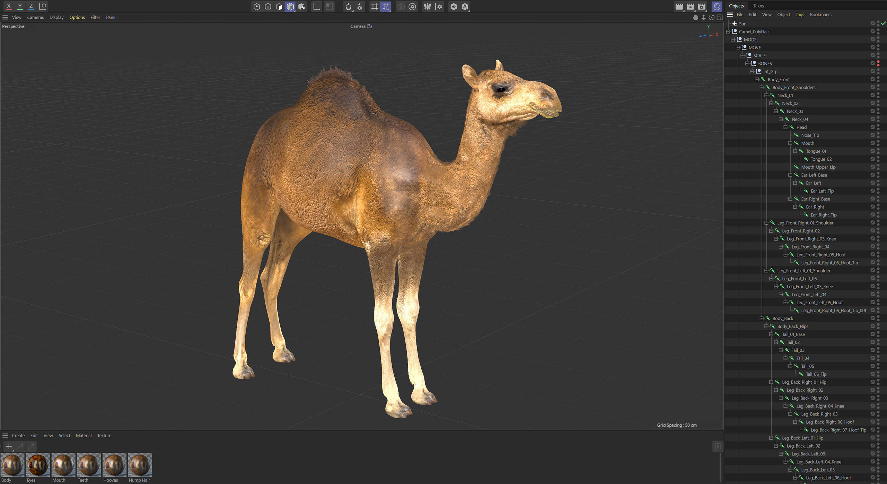Render view clapperboard icon

(679, 7)
